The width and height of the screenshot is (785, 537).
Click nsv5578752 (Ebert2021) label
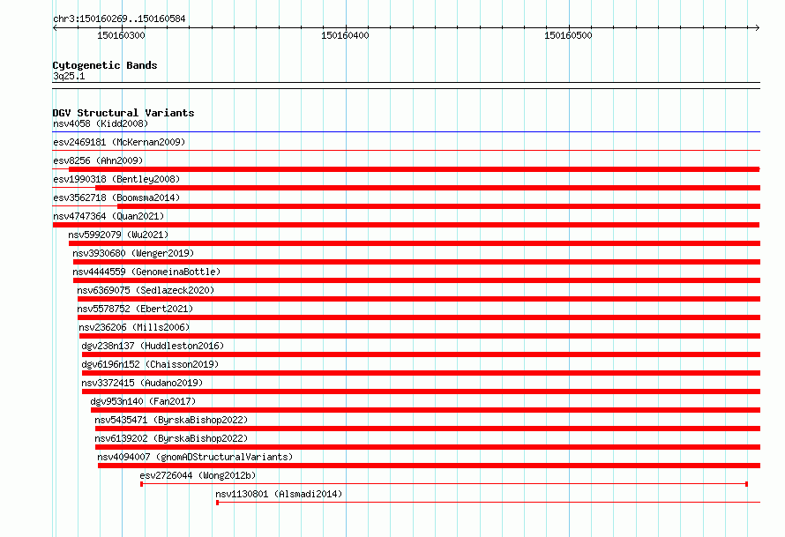135,309
